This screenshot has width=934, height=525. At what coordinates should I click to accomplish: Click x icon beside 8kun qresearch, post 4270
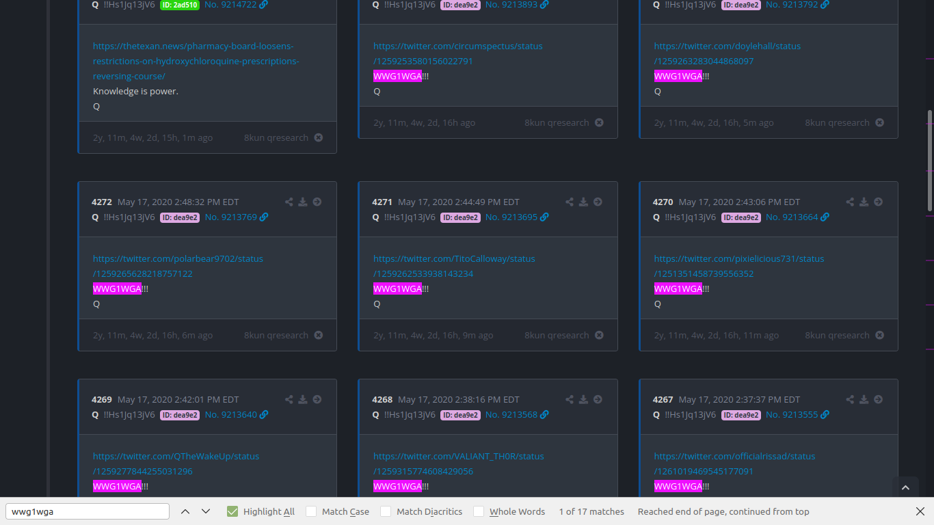(x=879, y=335)
